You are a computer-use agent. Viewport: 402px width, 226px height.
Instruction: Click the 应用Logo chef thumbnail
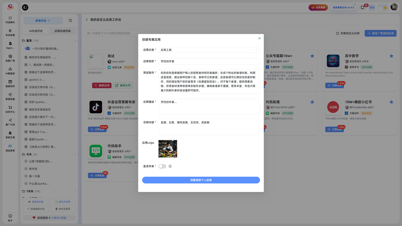point(168,149)
